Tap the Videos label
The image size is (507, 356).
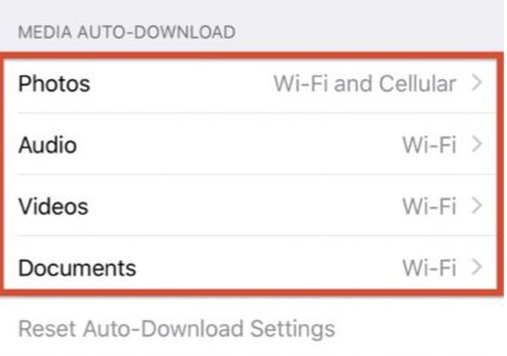click(53, 207)
